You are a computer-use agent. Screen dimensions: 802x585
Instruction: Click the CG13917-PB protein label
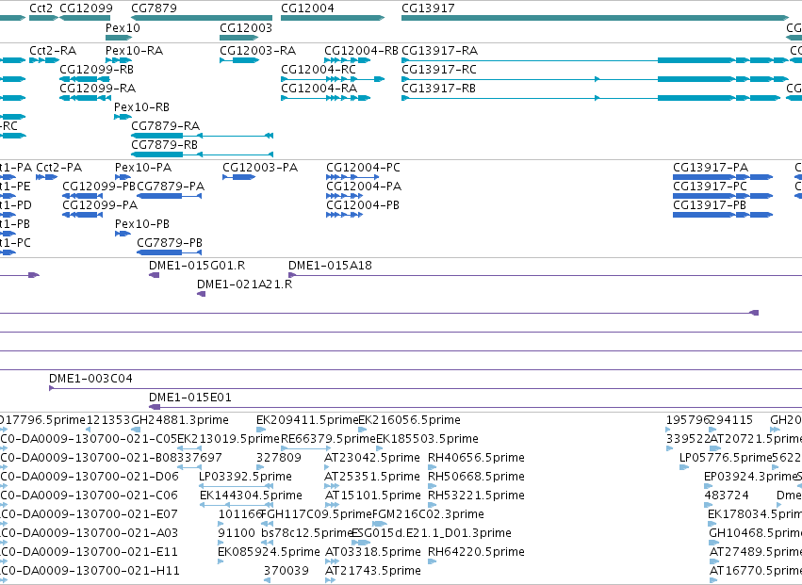tap(710, 205)
